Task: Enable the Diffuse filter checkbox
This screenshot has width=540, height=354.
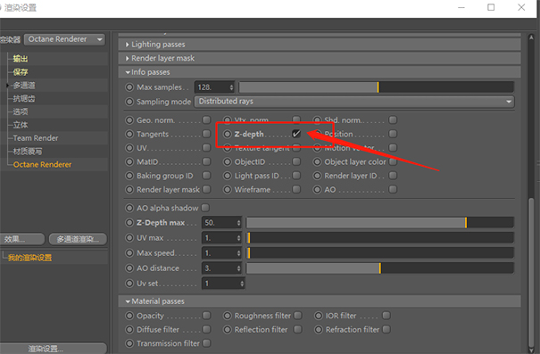Action: click(x=207, y=330)
